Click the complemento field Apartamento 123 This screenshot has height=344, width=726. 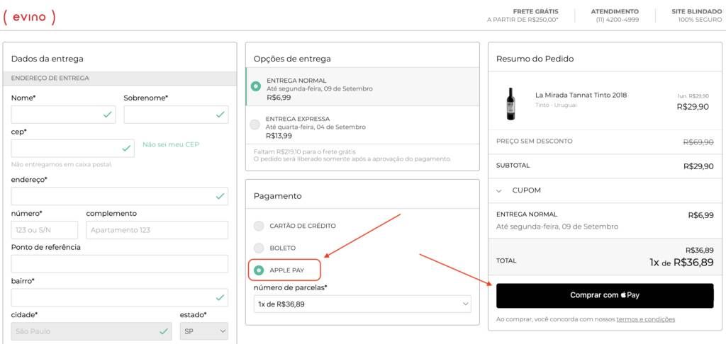[x=157, y=230]
